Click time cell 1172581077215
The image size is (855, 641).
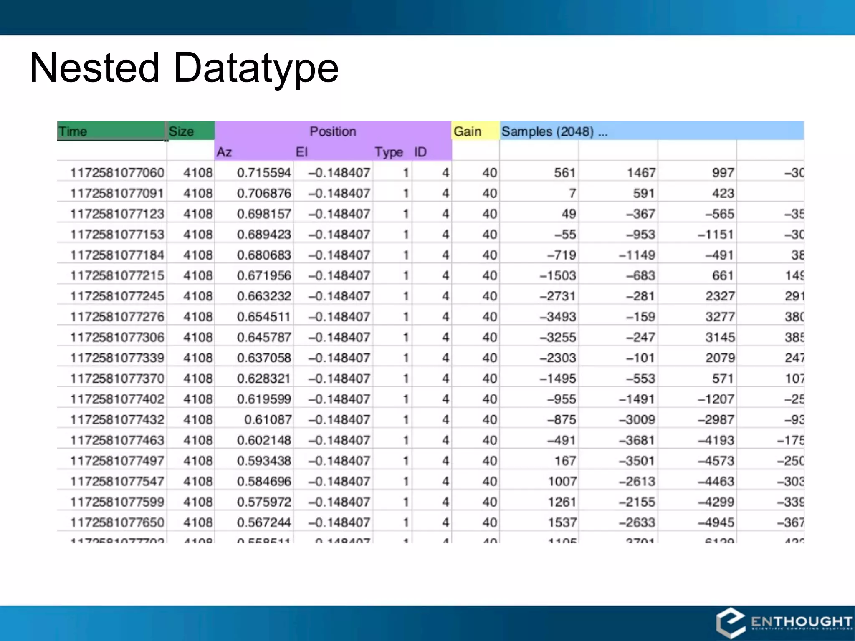click(117, 275)
